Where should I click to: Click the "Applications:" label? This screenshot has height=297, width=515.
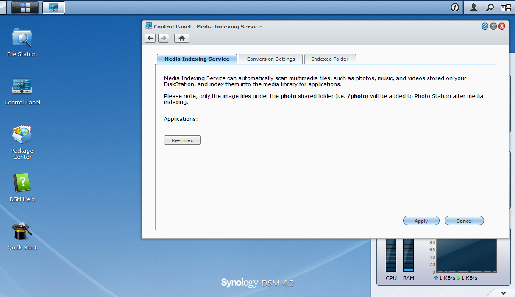click(181, 119)
